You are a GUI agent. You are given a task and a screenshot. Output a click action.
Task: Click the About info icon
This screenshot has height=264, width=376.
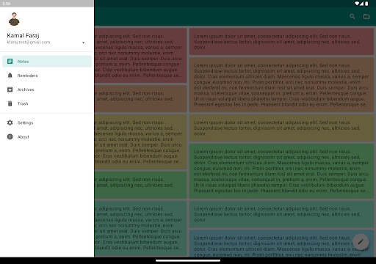pyautogui.click(x=10, y=137)
